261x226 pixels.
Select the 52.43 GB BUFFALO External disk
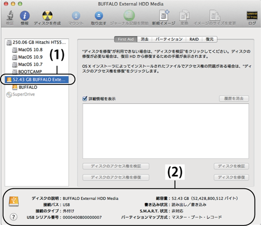pyautogui.click(x=37, y=80)
